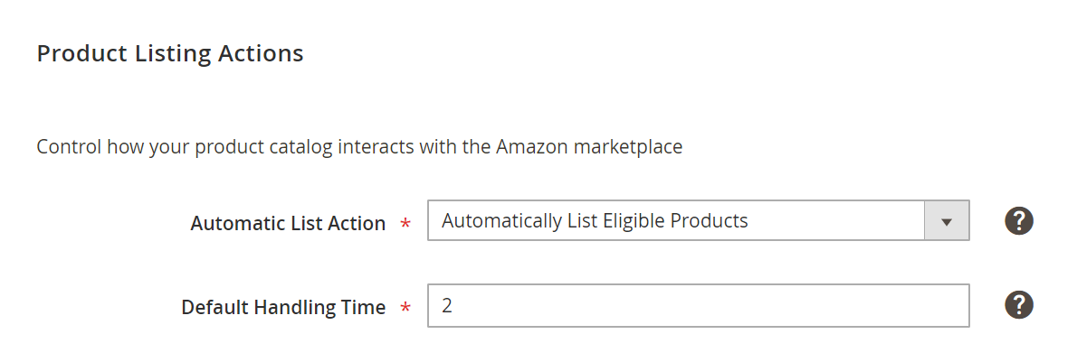Place cursor after the value 2
This screenshot has width=1077, height=362.
[454, 306]
